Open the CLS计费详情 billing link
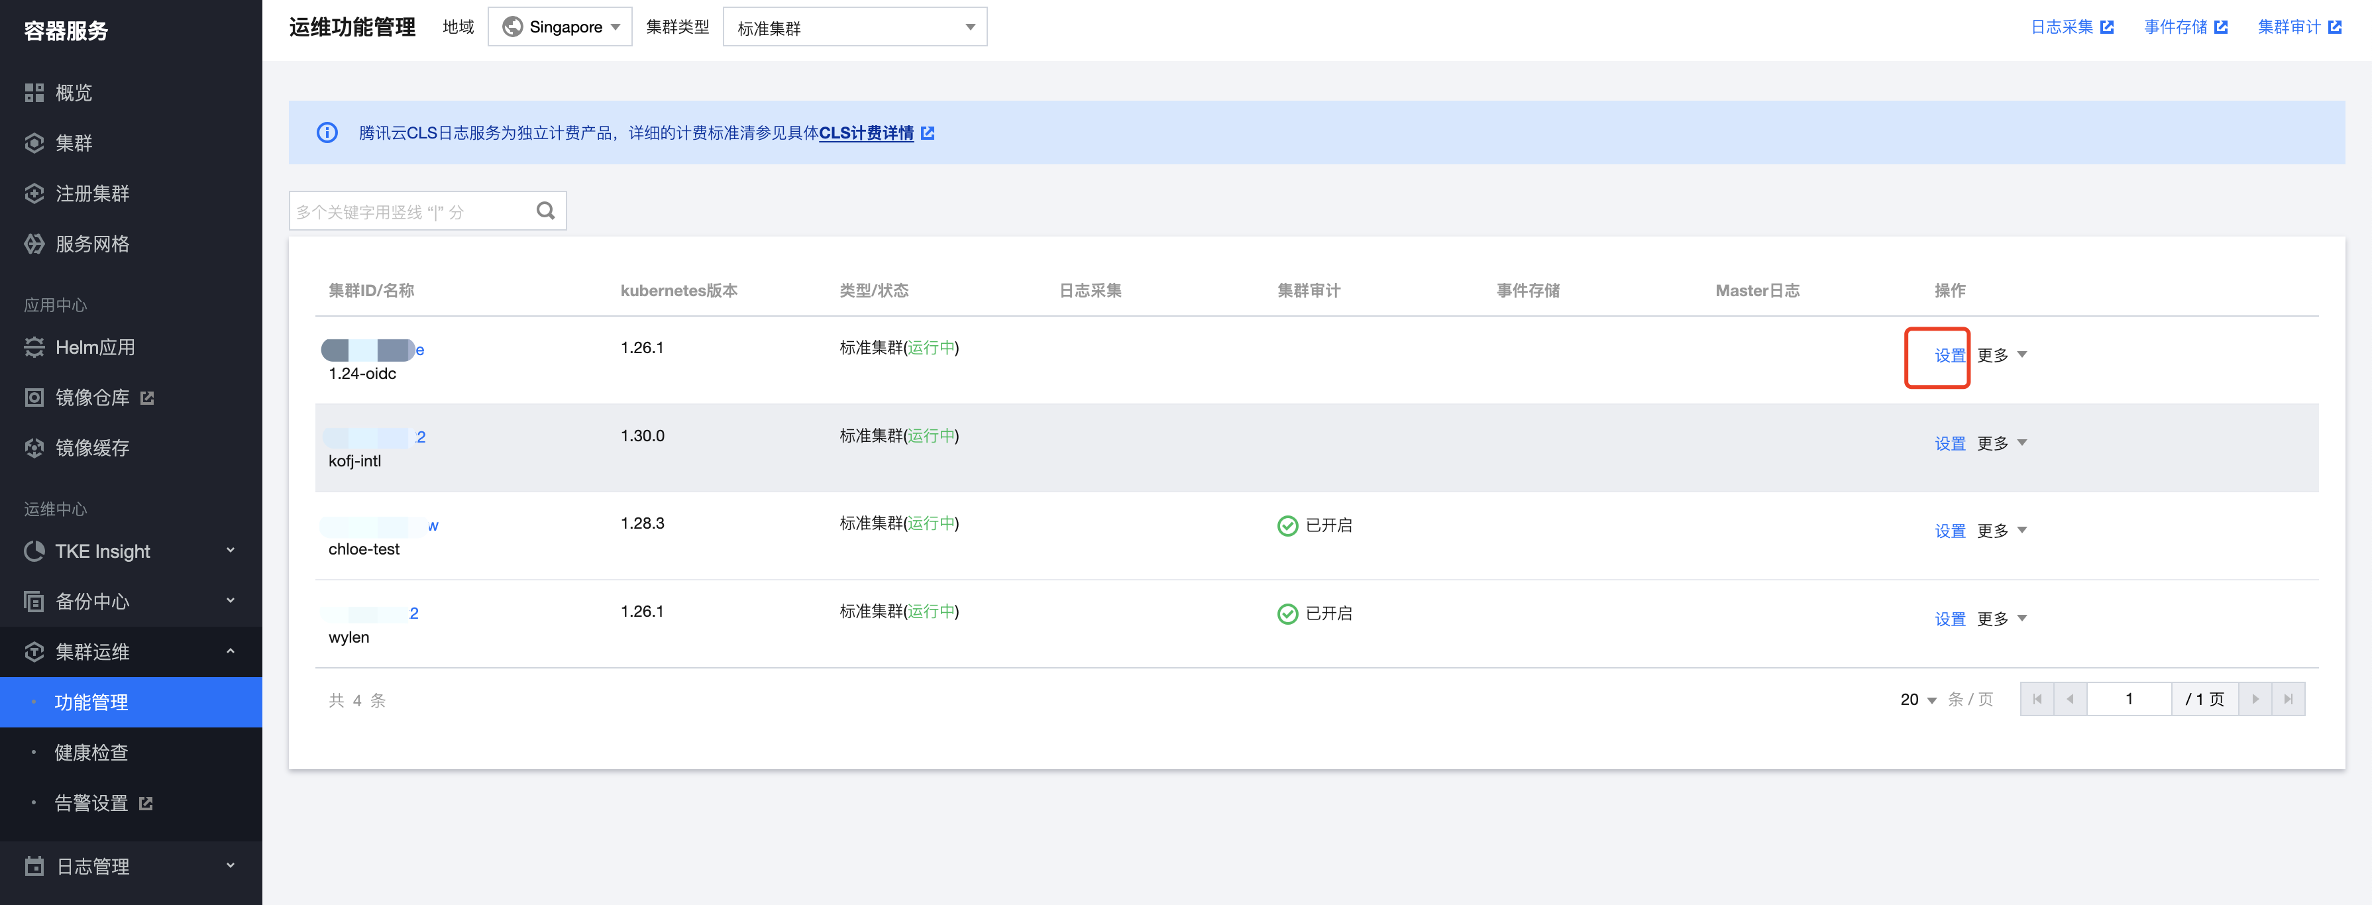This screenshot has width=2372, height=905. coord(865,133)
